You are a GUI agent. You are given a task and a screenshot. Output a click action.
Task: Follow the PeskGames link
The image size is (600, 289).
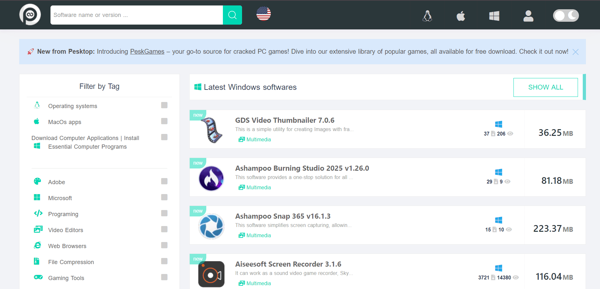click(147, 51)
